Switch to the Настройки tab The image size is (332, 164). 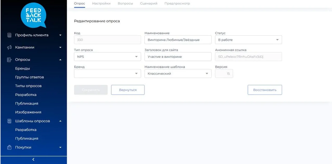pyautogui.click(x=101, y=4)
